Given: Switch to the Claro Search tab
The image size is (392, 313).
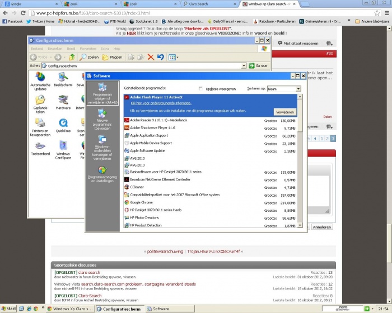Looking at the screenshot, I should click(209, 4).
